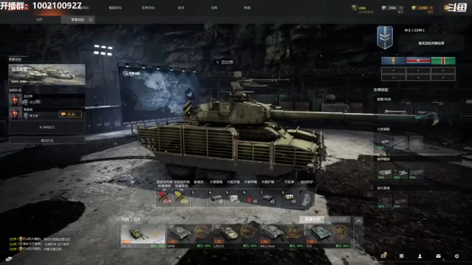472x265 pixels.
Task: Click the waiting-to-join plus slot
Action: click(47, 127)
